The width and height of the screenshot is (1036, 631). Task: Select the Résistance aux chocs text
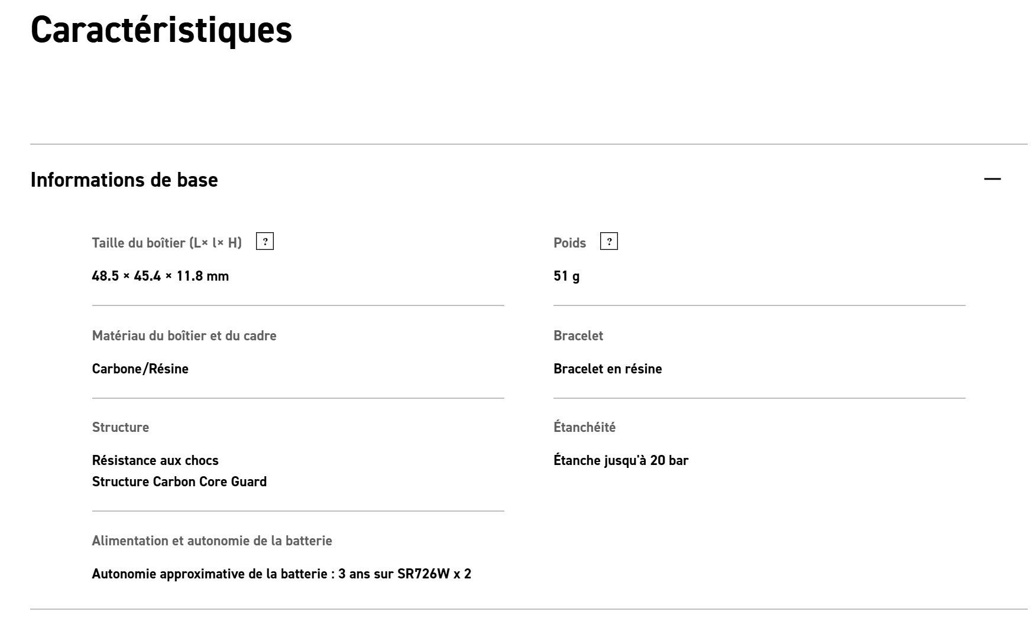click(155, 460)
